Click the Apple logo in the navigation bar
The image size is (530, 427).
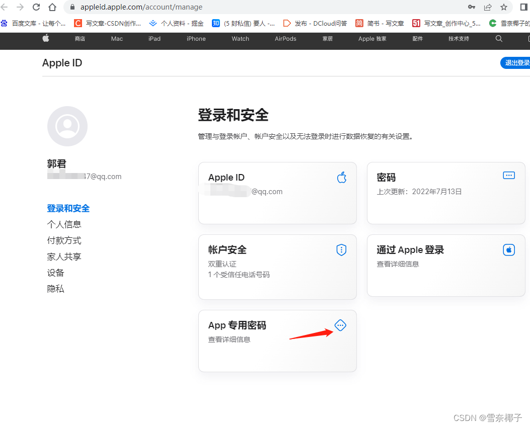tap(45, 39)
